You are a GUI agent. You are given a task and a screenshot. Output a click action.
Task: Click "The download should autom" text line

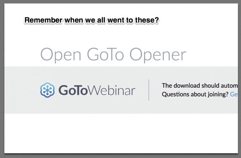200,85
